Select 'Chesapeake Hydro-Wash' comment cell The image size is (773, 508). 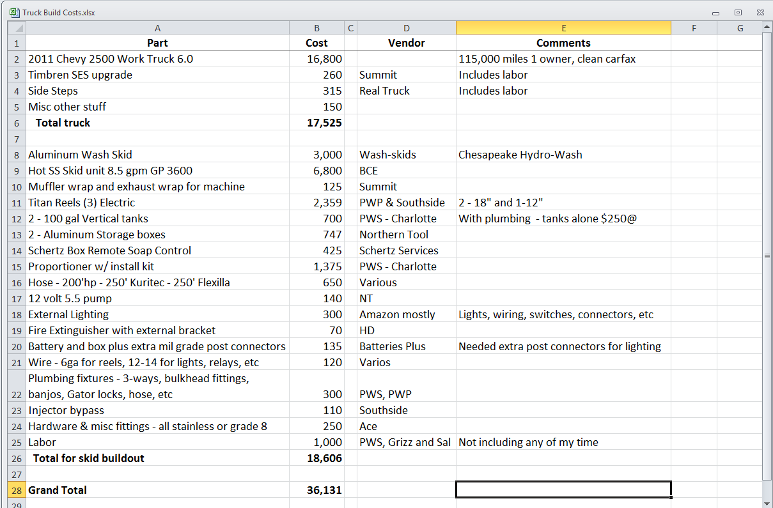click(563, 155)
